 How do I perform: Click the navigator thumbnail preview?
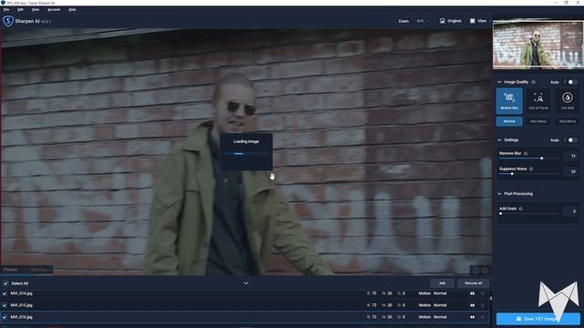(538, 45)
